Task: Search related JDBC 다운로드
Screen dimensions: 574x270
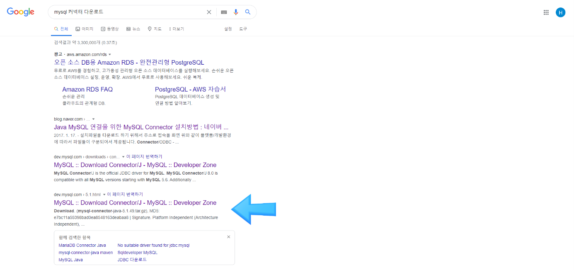Action: tap(132, 260)
